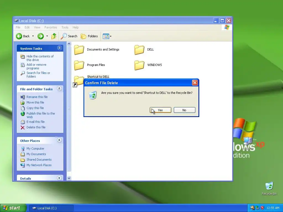This screenshot has width=283, height=212.
Task: Click Copy this file link
Action: (35, 108)
